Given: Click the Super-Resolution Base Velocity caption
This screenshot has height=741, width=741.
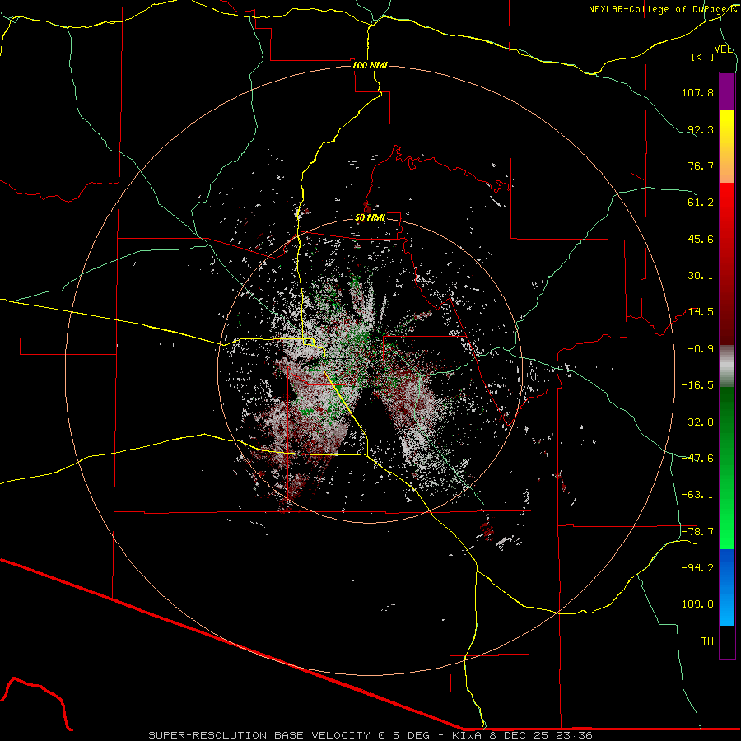Looking at the screenshot, I should [370, 735].
